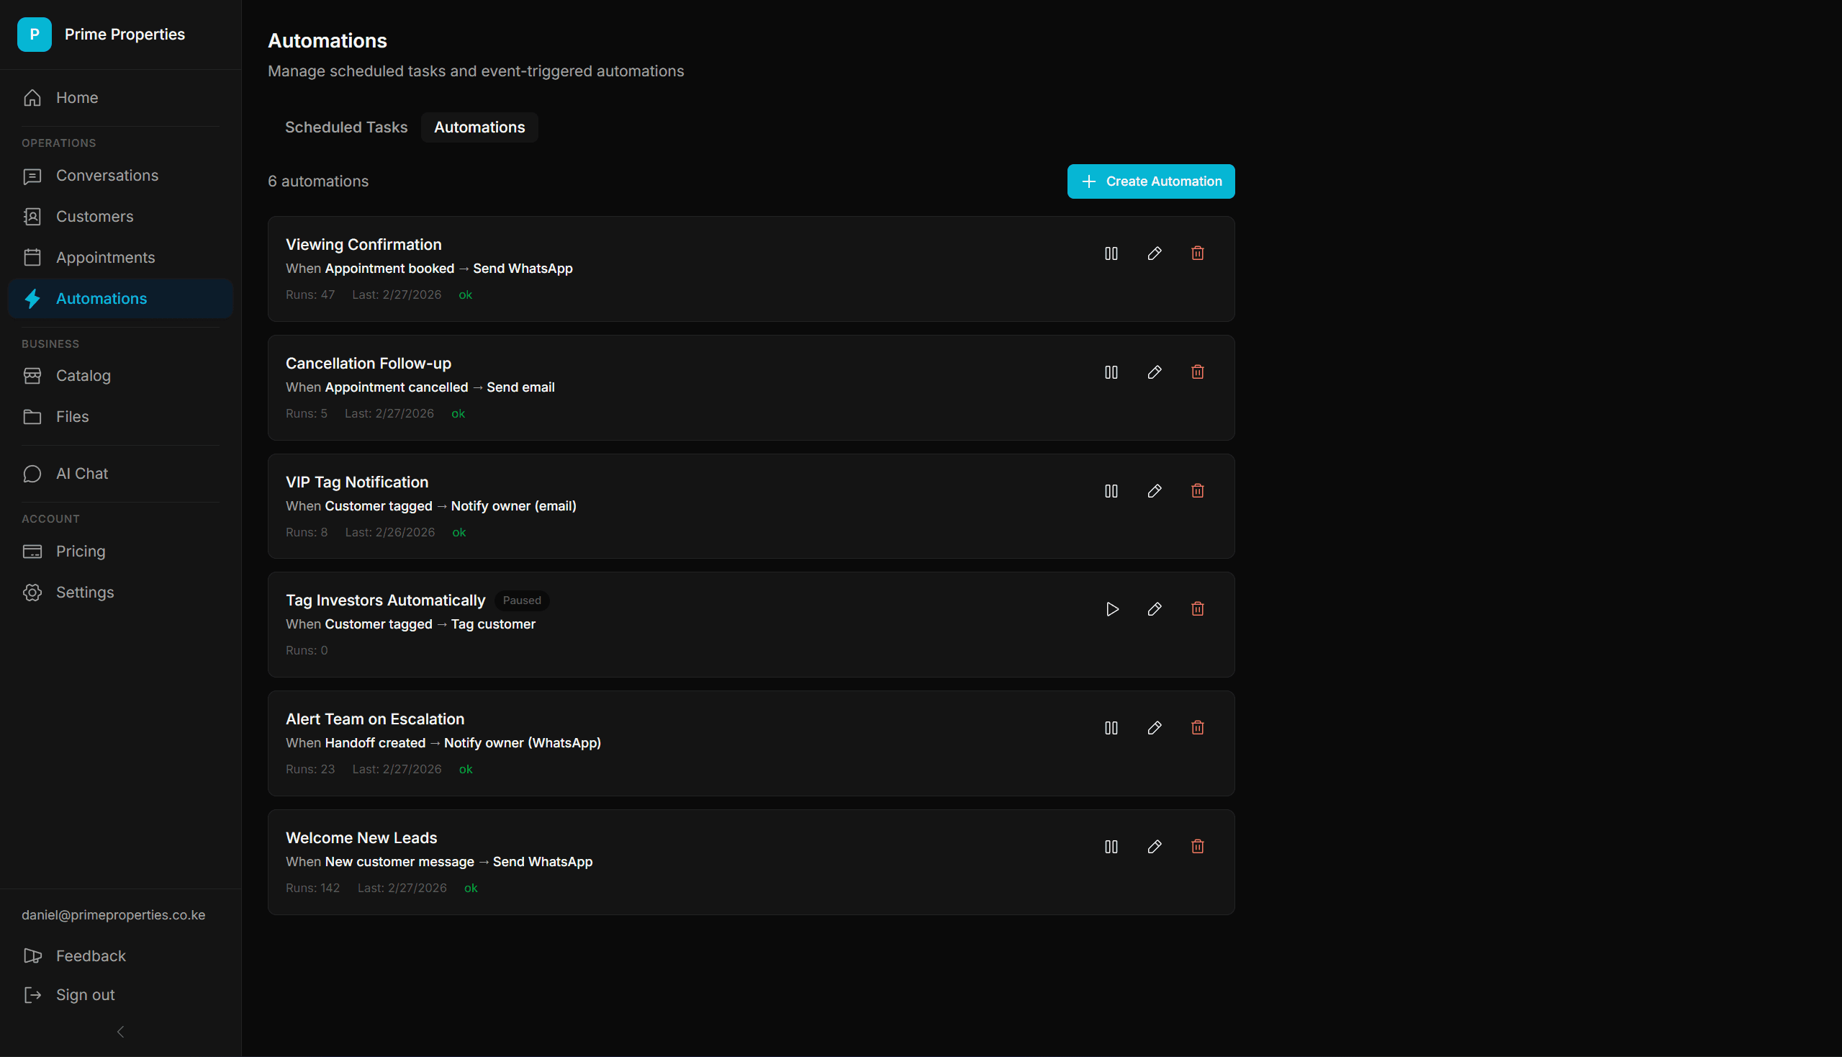Delete the VIP Tag Notification automation
Screen dimensions: 1842x1057
click(1197, 491)
